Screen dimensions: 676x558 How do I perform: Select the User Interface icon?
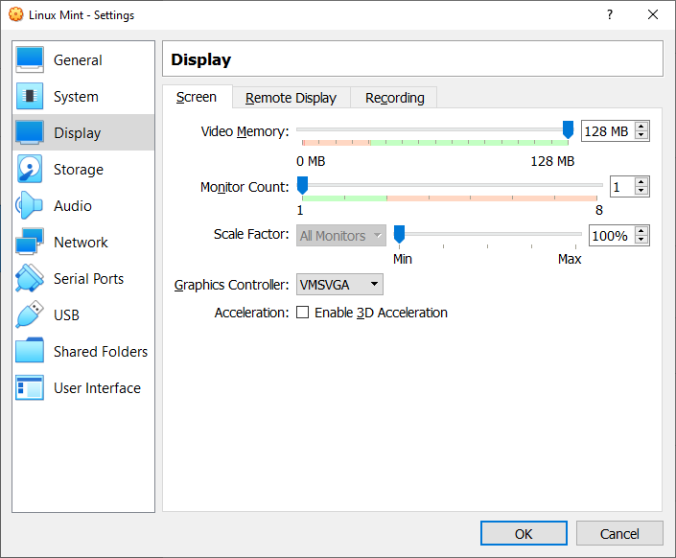(x=30, y=387)
